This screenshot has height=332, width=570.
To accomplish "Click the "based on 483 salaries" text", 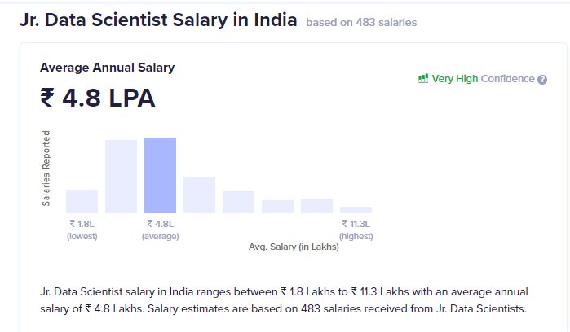I will pos(361,23).
